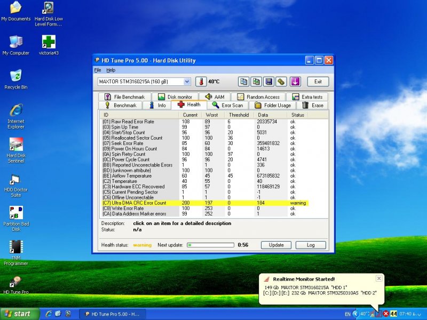427x320 pixels.
Task: Click the third quick launch icon
Action: tap(68, 314)
